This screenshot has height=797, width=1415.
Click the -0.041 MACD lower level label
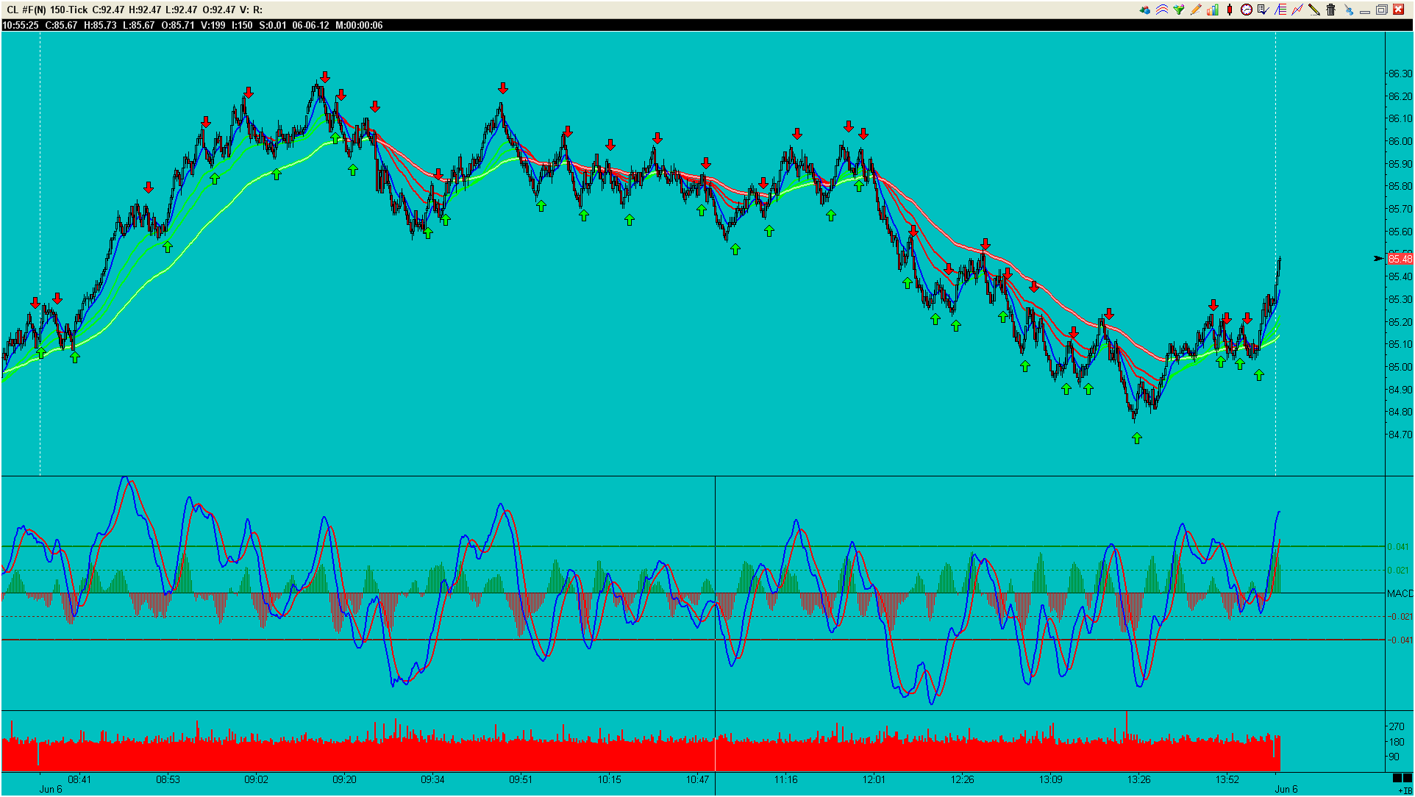click(1400, 640)
